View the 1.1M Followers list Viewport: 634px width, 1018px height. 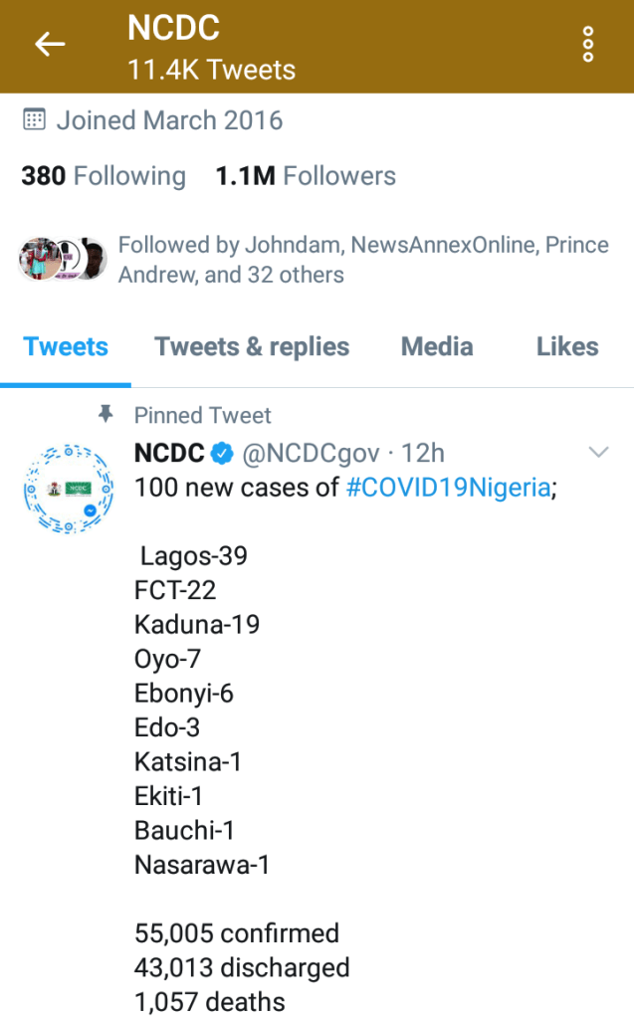306,176
